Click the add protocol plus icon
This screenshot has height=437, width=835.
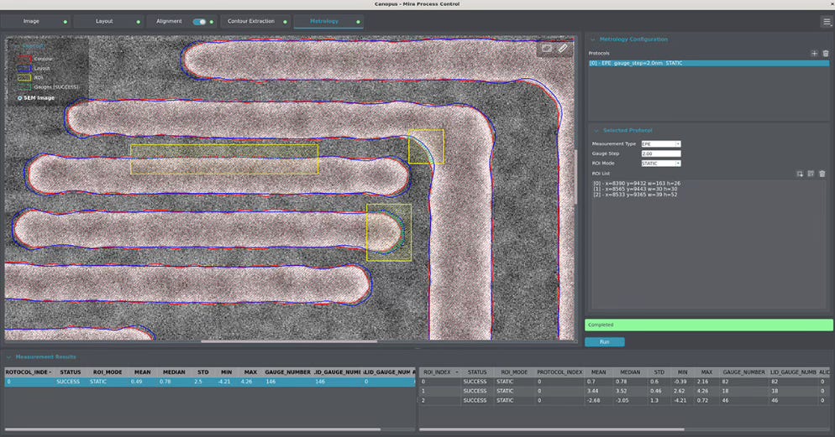(813, 53)
